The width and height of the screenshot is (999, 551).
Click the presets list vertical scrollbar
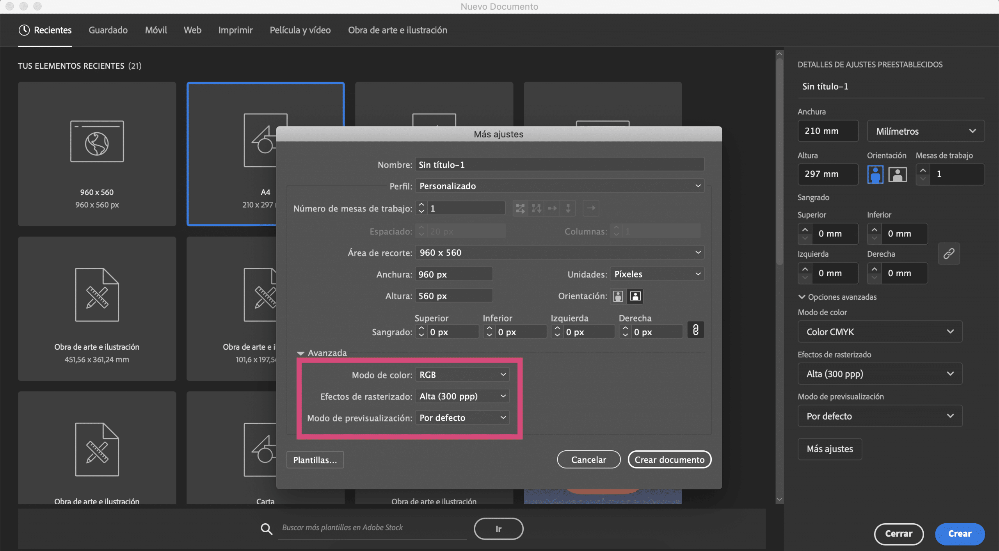coord(779,162)
